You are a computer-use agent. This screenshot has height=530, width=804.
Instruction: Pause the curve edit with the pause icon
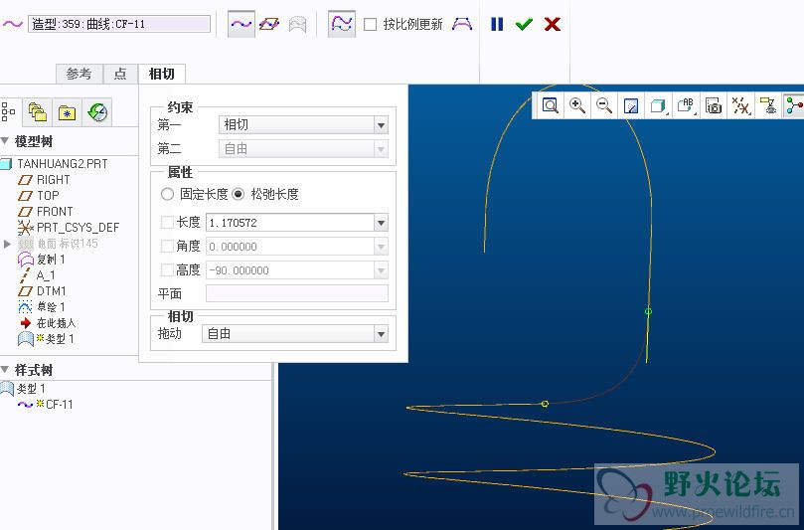click(497, 24)
